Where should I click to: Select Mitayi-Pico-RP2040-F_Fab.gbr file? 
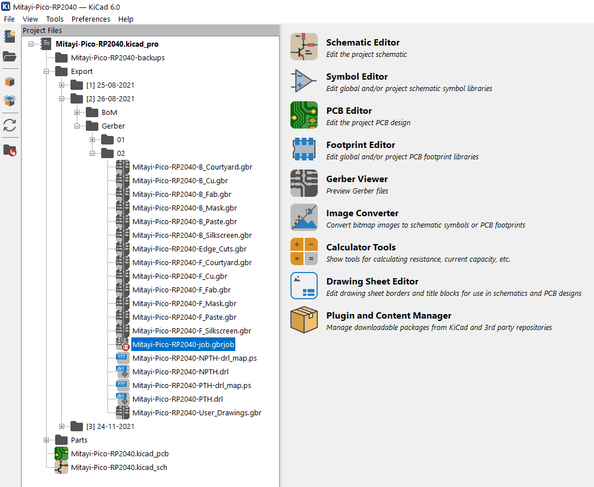click(x=181, y=290)
